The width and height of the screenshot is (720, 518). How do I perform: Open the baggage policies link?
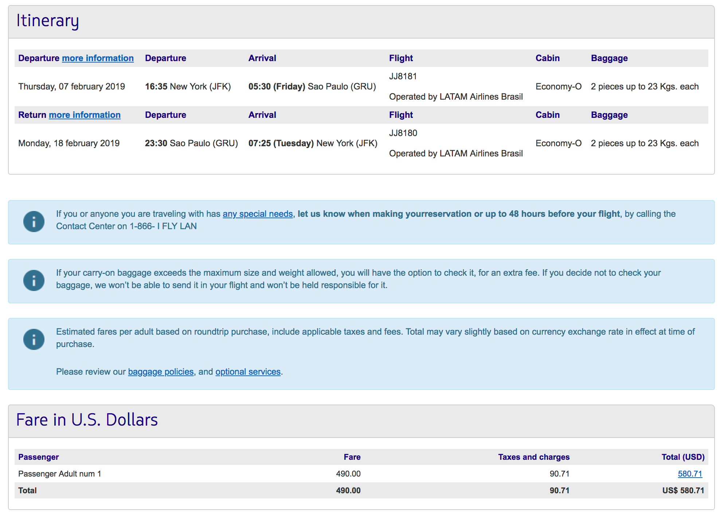coord(161,372)
